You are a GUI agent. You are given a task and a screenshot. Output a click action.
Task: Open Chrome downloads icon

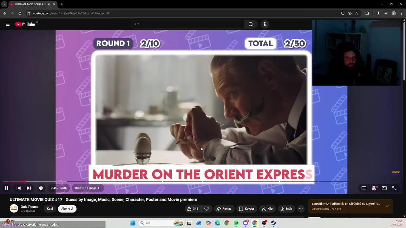(x=378, y=13)
